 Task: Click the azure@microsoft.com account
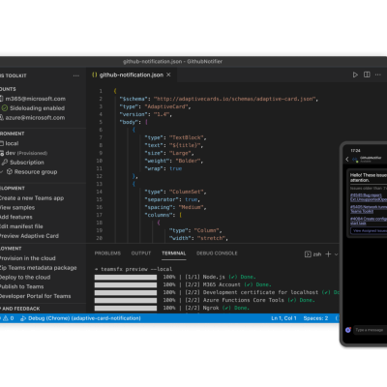[35, 118]
